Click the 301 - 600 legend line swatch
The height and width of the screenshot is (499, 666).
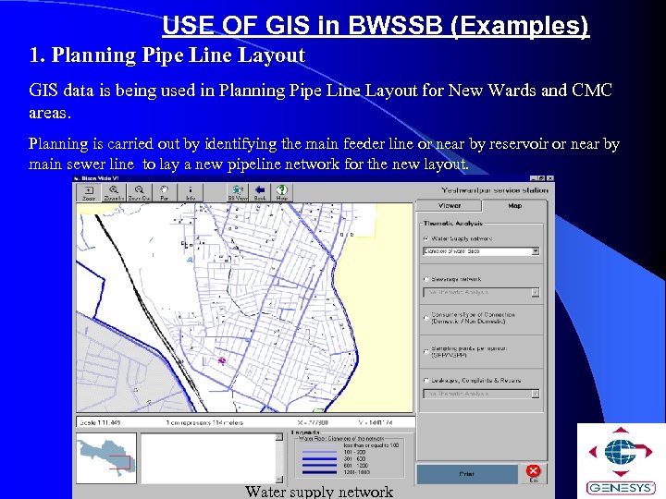[319, 459]
